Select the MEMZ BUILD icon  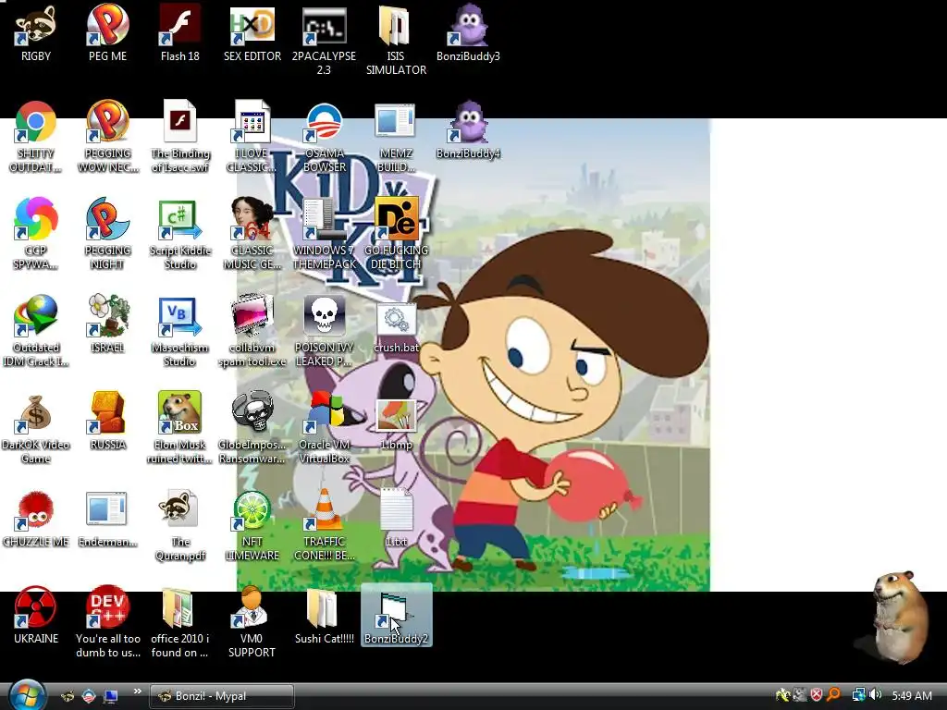pos(396,137)
